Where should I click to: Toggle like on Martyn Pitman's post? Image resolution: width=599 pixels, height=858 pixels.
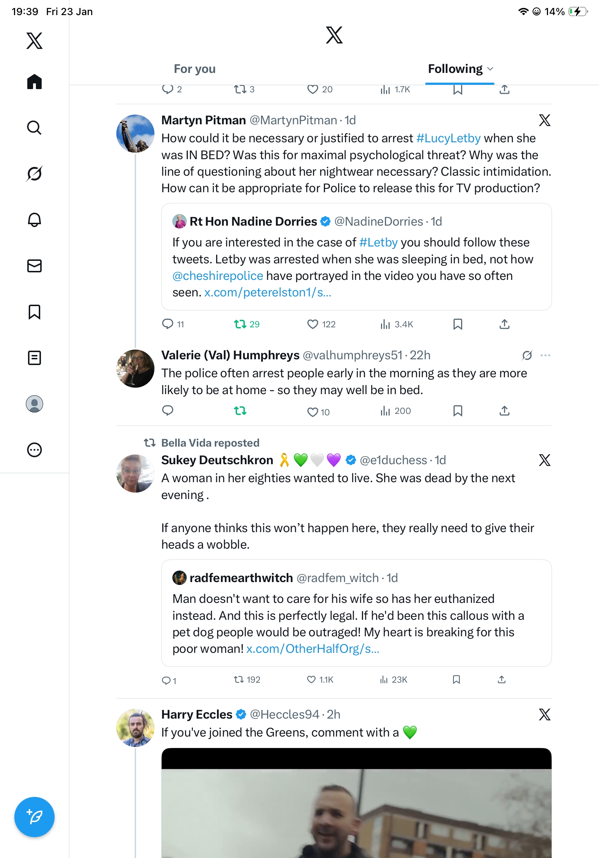(312, 324)
